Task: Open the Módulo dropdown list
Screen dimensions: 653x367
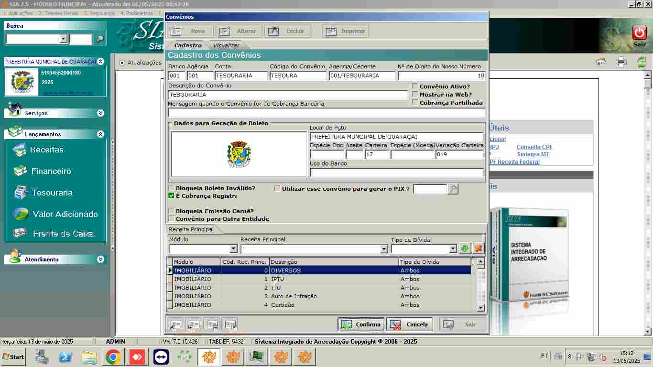Action: [233, 249]
